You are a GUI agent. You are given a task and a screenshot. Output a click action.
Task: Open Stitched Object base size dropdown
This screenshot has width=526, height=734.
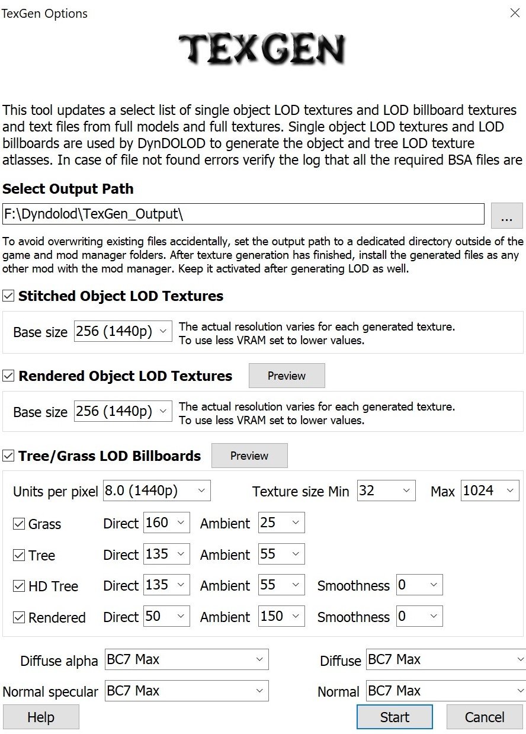click(x=123, y=331)
